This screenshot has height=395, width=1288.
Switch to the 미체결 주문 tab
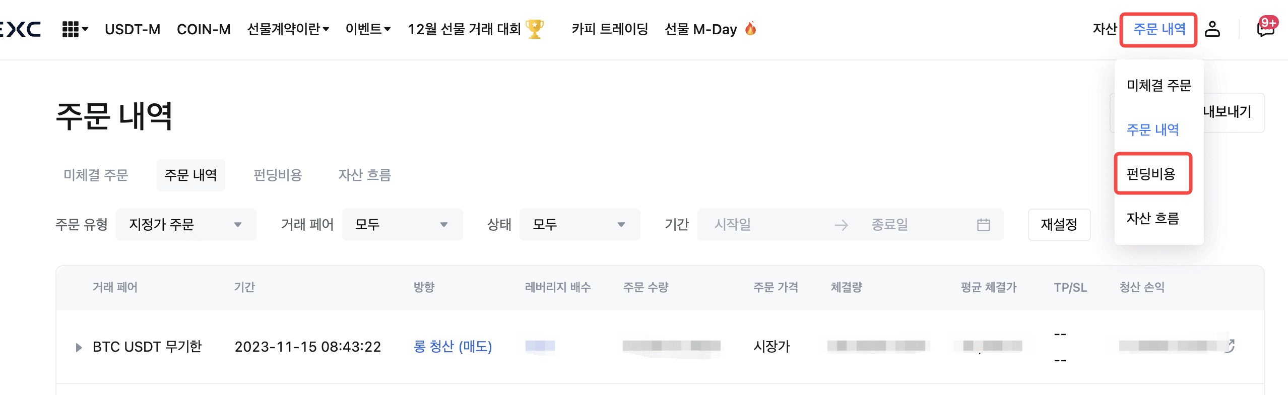click(96, 175)
